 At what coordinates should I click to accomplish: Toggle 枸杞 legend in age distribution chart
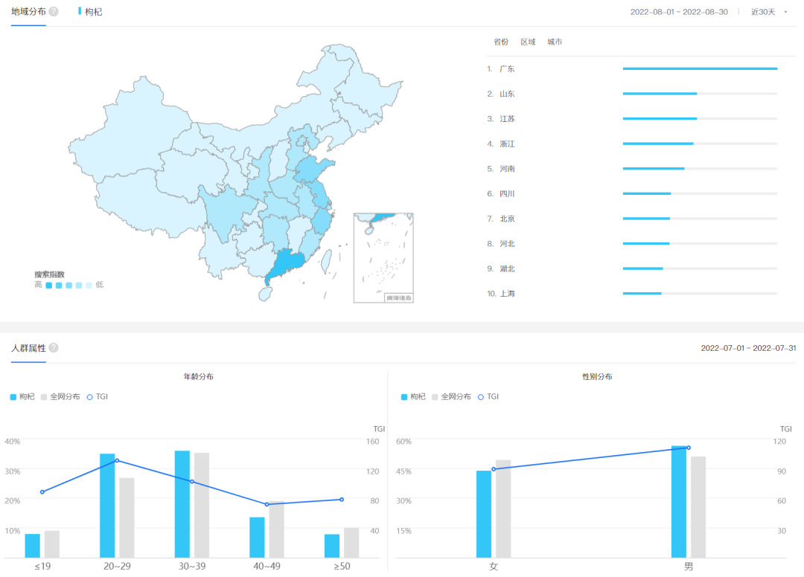[22, 397]
